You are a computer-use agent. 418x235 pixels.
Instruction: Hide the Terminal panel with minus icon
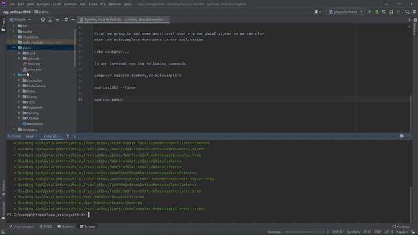(x=409, y=136)
